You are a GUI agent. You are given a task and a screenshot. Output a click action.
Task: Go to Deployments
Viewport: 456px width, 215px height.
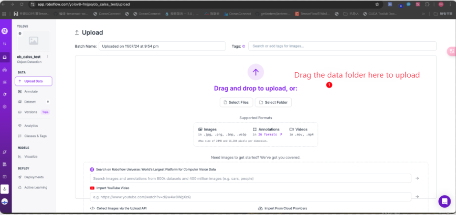tap(33, 177)
